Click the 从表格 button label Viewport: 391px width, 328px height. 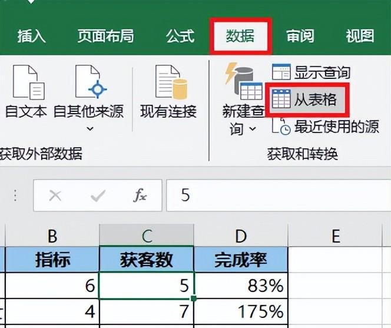[315, 100]
